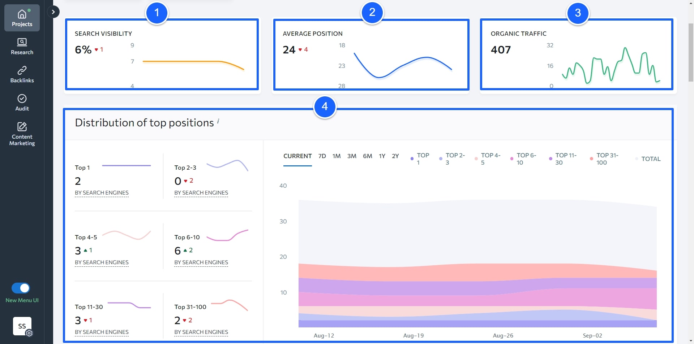Expand the sidebar with arrow button

click(53, 12)
